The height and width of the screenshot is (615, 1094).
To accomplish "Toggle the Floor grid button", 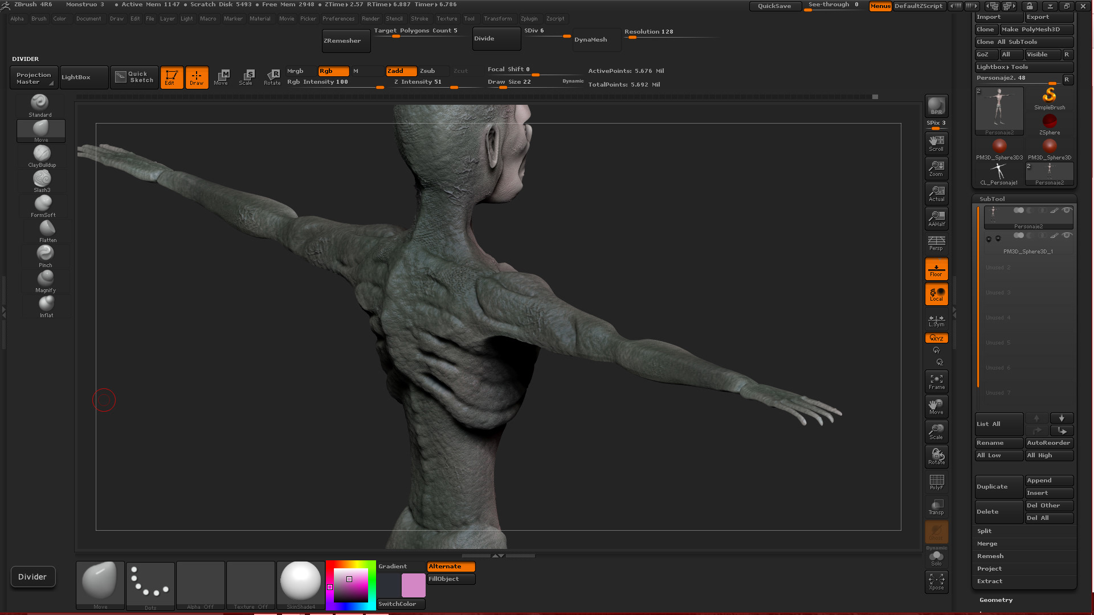I will [x=936, y=269].
